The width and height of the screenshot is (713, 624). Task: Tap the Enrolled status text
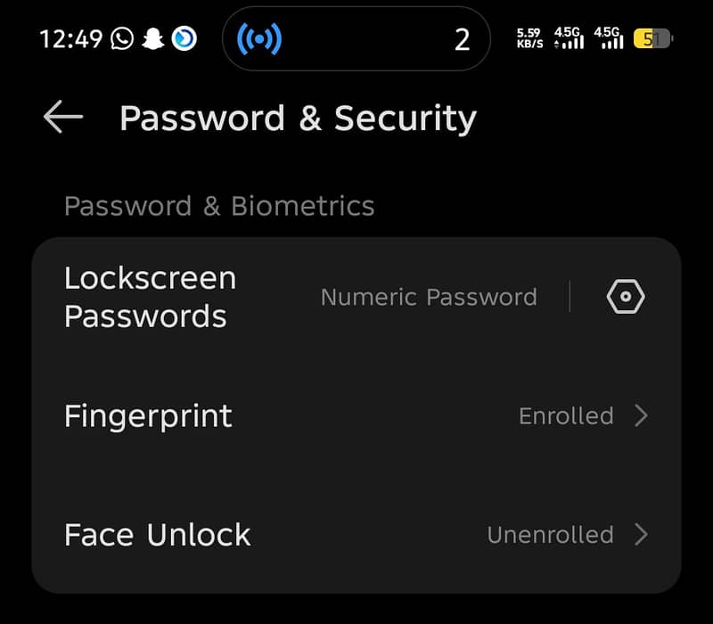coord(566,415)
